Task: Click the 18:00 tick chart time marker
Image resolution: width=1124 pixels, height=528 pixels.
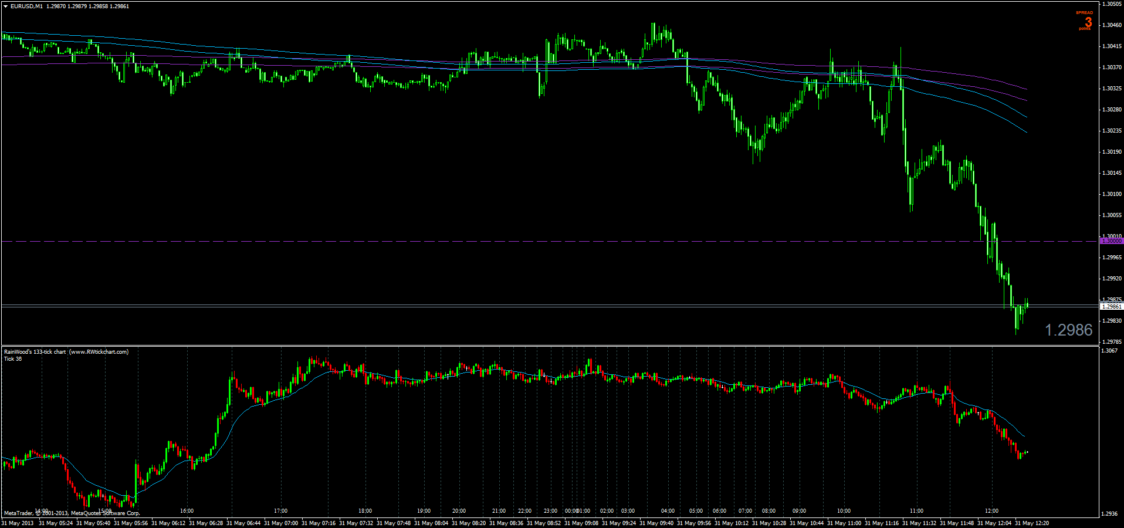Action: click(365, 511)
